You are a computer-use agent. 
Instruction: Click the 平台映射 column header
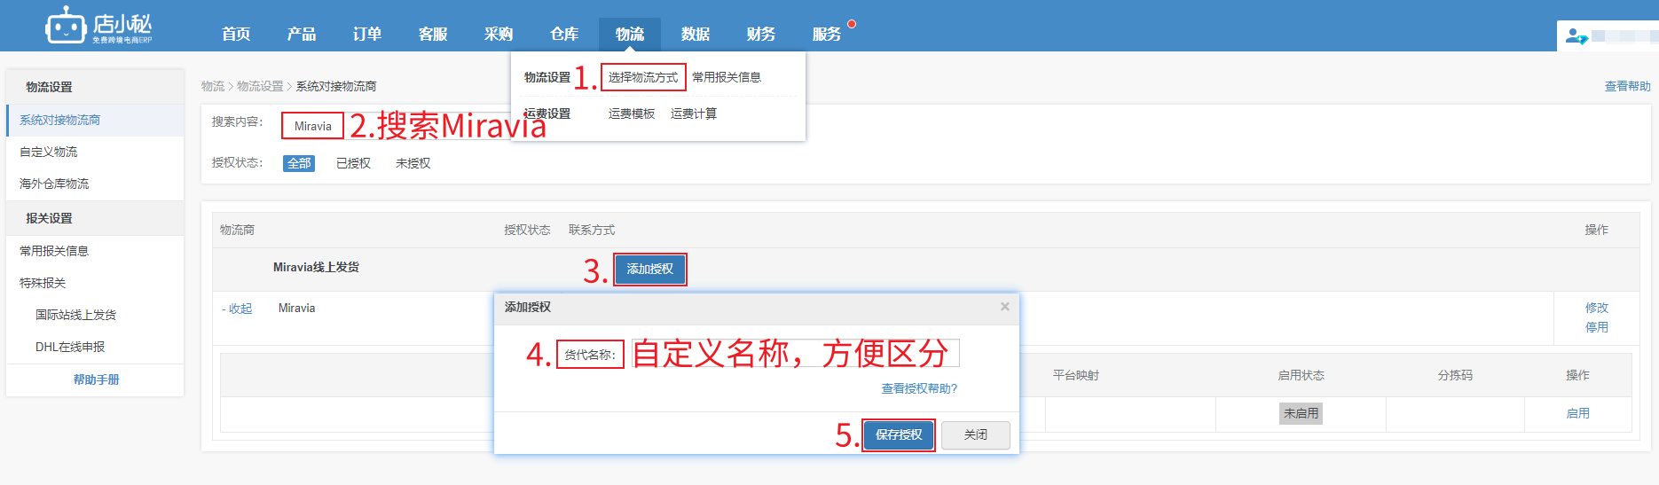1075,375
